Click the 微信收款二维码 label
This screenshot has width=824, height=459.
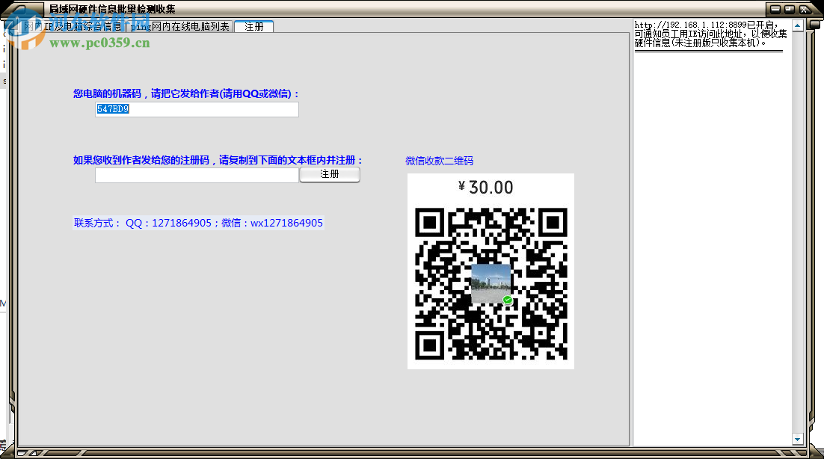[x=440, y=161]
